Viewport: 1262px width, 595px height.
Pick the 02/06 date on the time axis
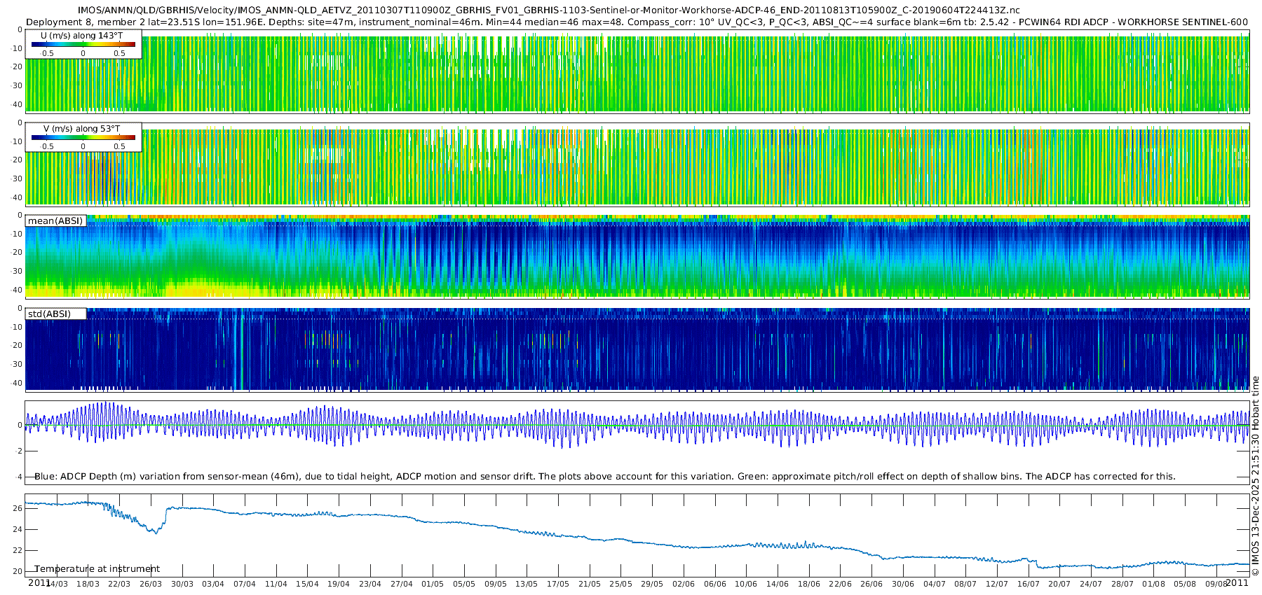tap(684, 584)
